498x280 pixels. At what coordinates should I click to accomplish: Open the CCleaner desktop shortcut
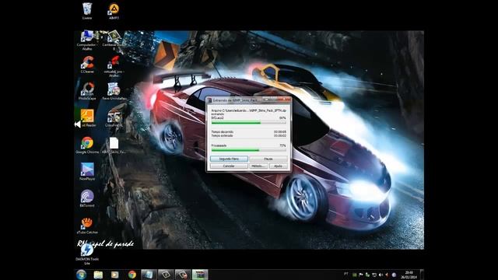87,65
